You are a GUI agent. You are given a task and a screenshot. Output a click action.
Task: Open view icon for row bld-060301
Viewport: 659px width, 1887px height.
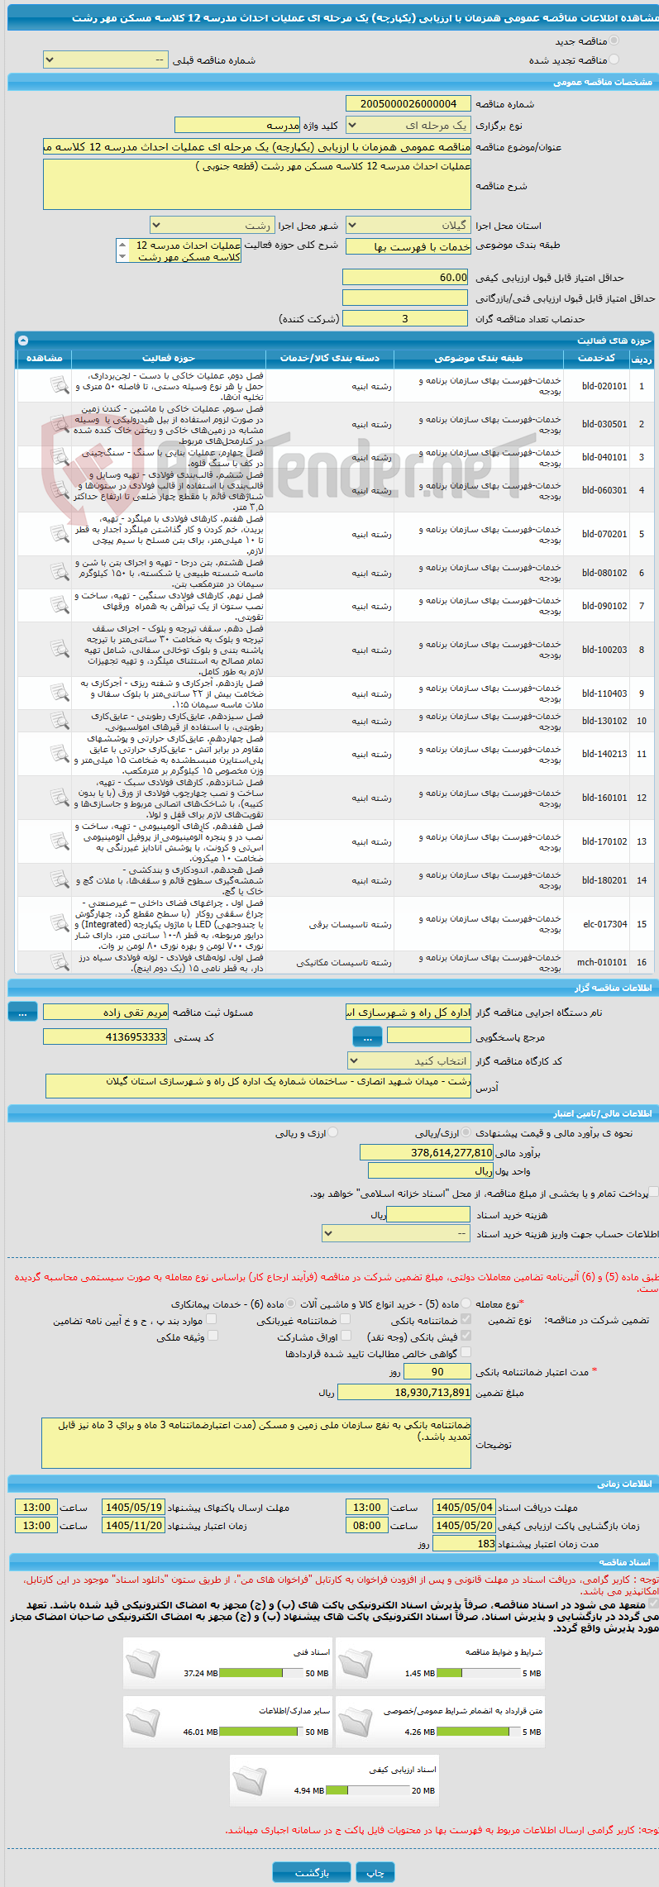(x=60, y=490)
